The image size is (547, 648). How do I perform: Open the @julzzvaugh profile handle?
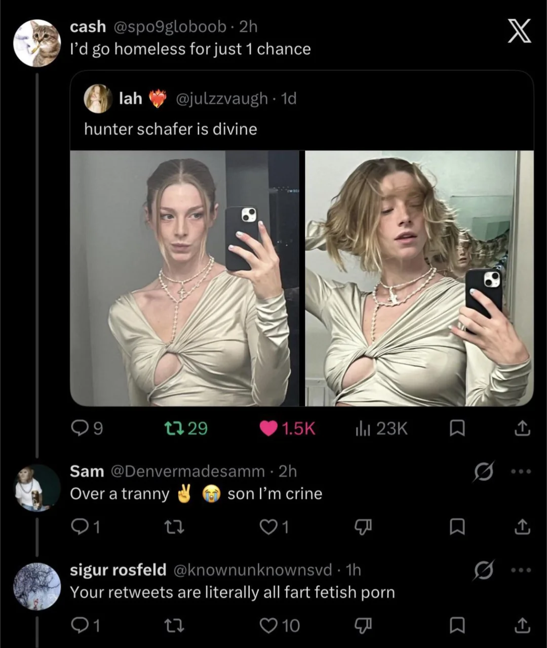tap(221, 99)
